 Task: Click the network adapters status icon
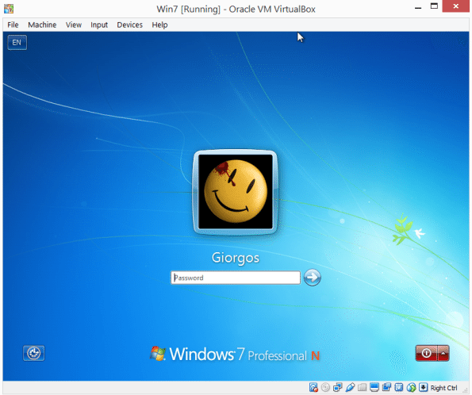coord(338,388)
